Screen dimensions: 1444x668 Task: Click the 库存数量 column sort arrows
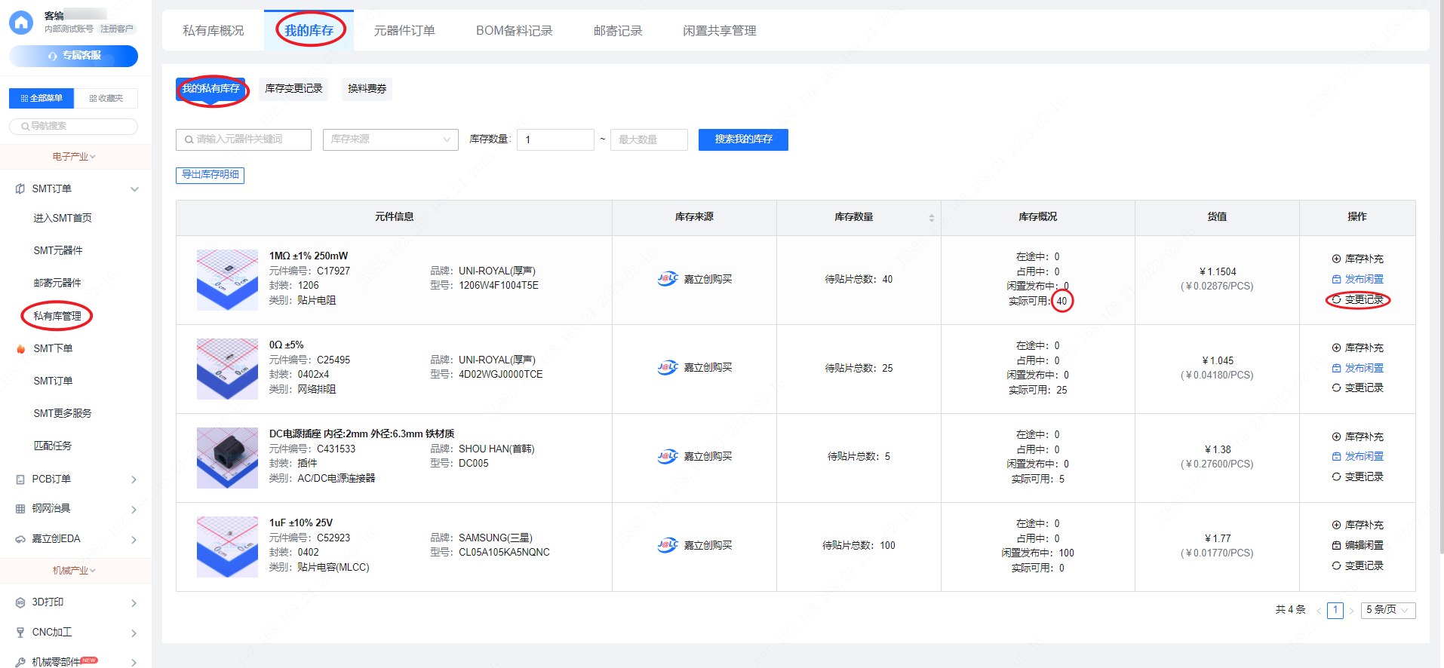pyautogui.click(x=931, y=218)
